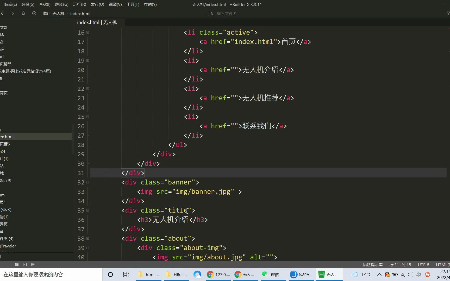Screen dimensions: 450x281
Task: Click the Sogou input method S icon
Action: tap(427, 274)
